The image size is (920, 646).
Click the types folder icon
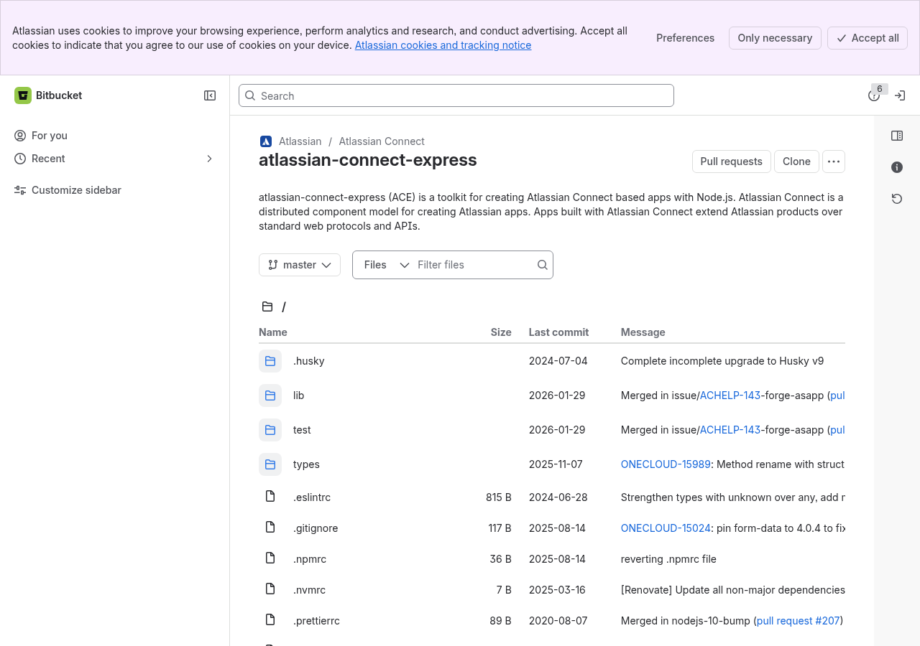click(x=270, y=464)
